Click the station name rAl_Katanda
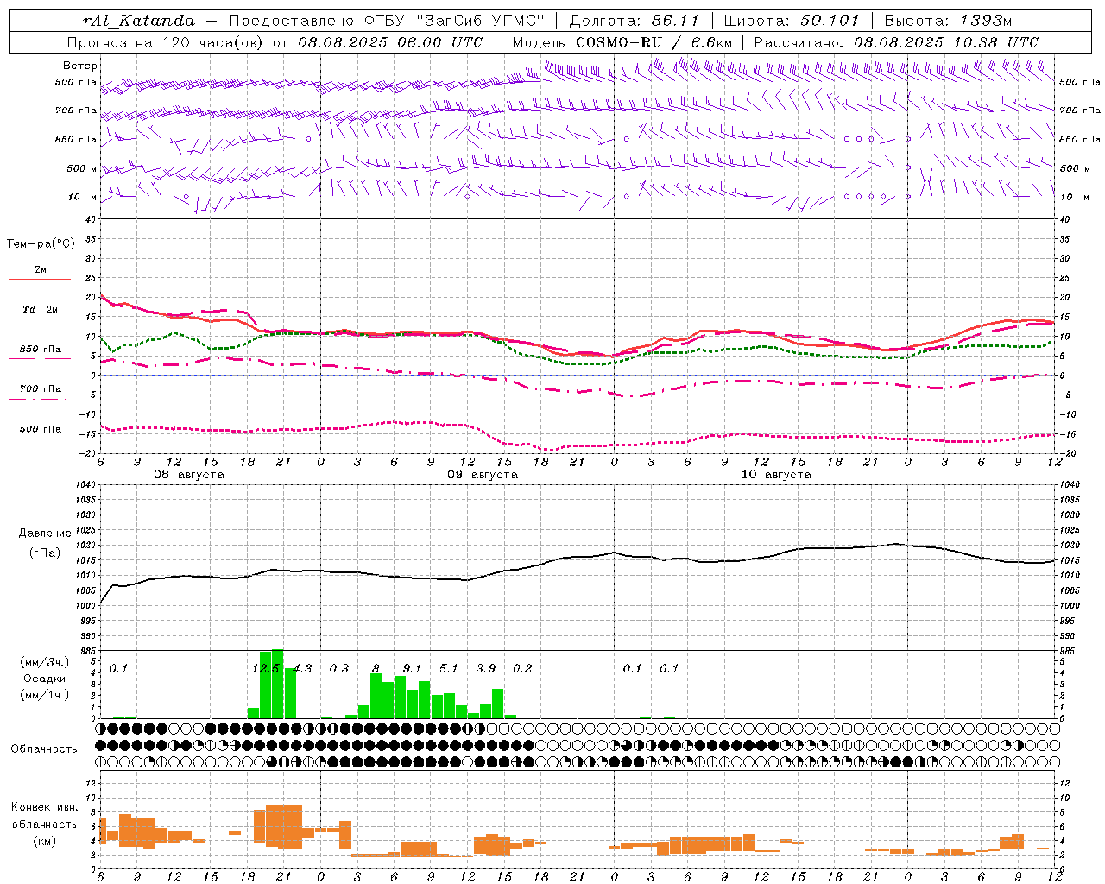1105x884 pixels. coord(139,21)
